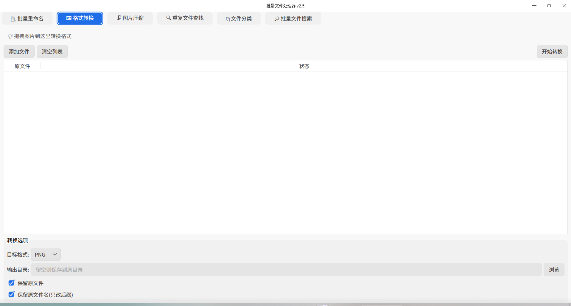Close the 批量文件处理器 window
The height and width of the screenshot is (306, 571).
point(564,6)
